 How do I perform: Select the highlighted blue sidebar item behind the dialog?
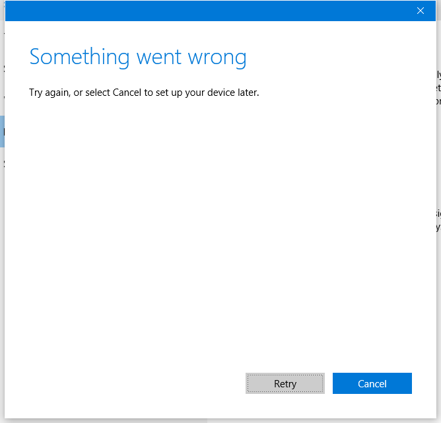coord(2,131)
